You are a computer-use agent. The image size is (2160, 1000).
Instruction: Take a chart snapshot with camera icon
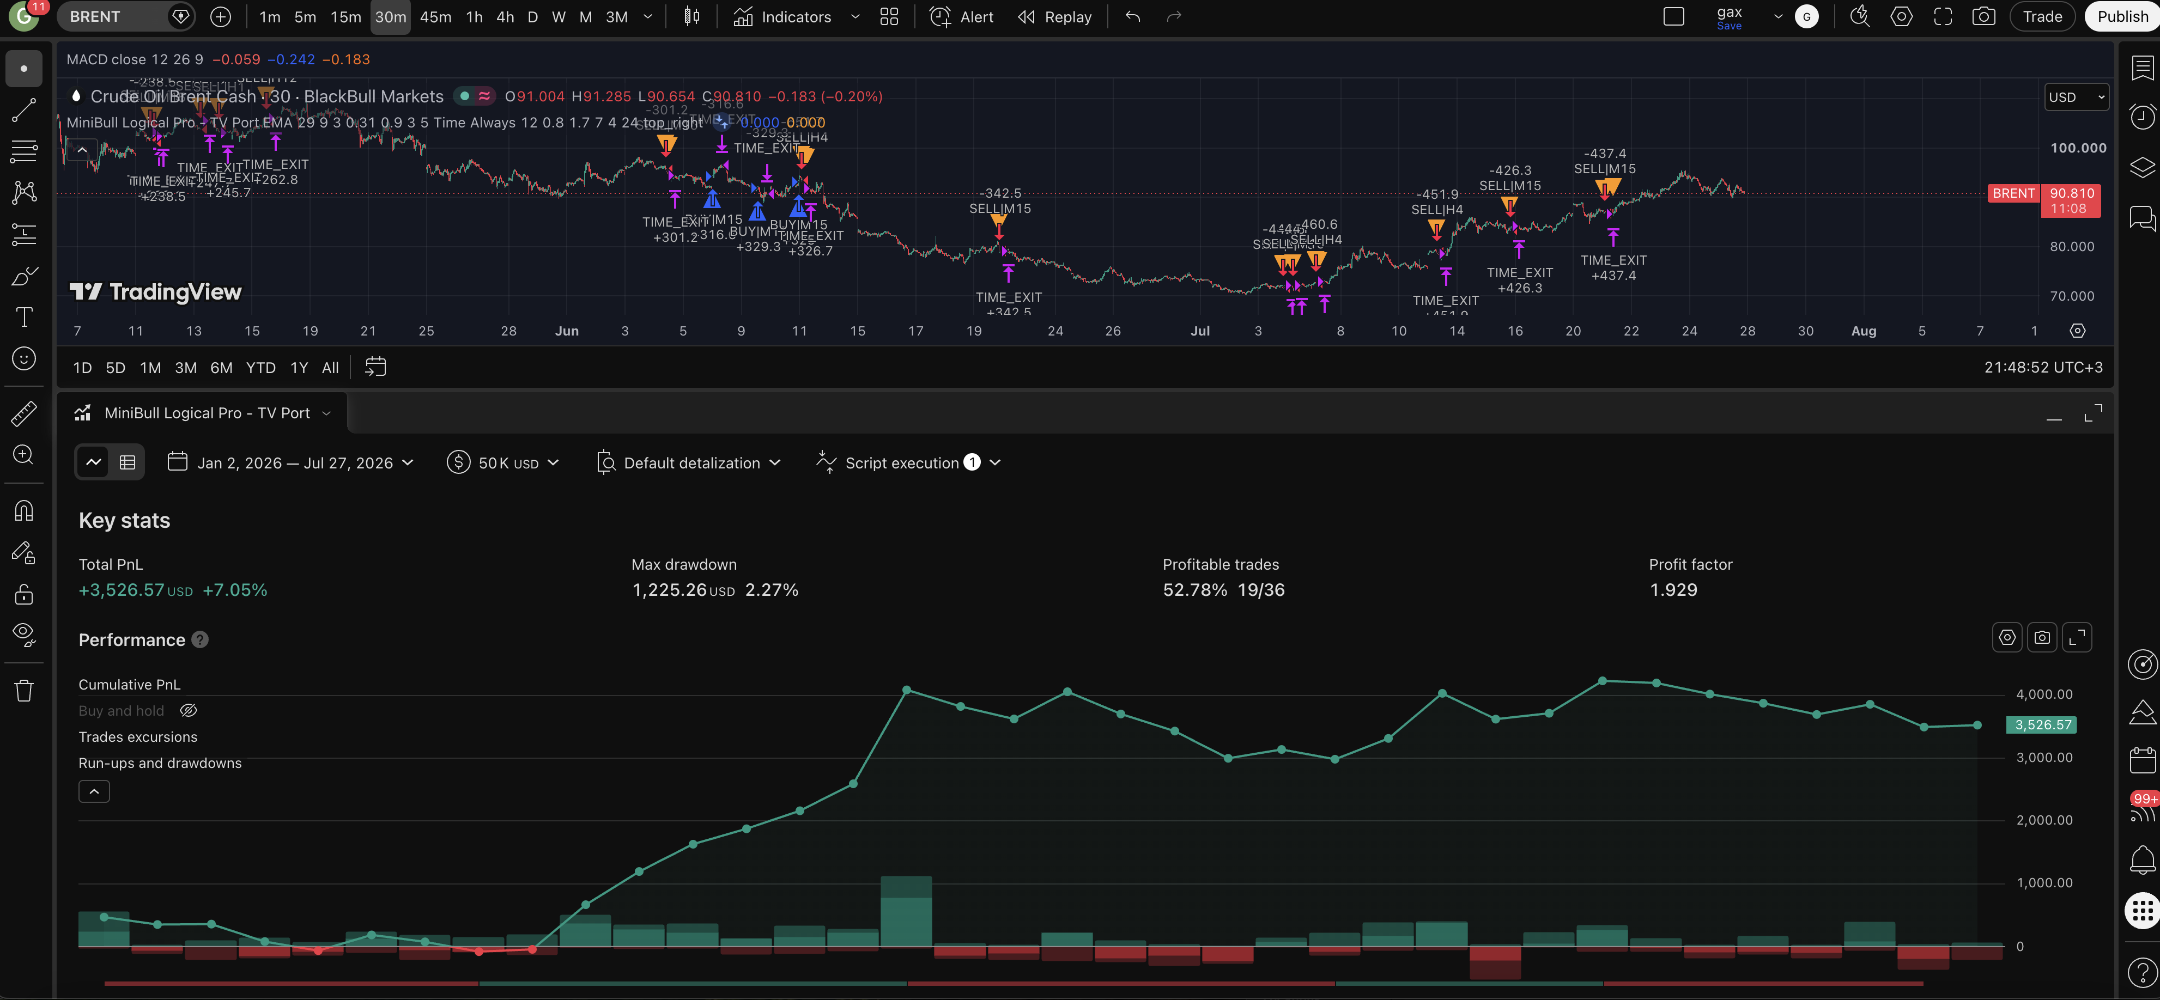1983,17
